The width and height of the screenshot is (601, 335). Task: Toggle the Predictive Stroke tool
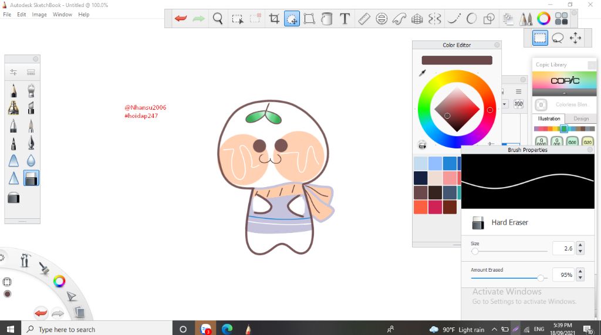click(x=471, y=18)
